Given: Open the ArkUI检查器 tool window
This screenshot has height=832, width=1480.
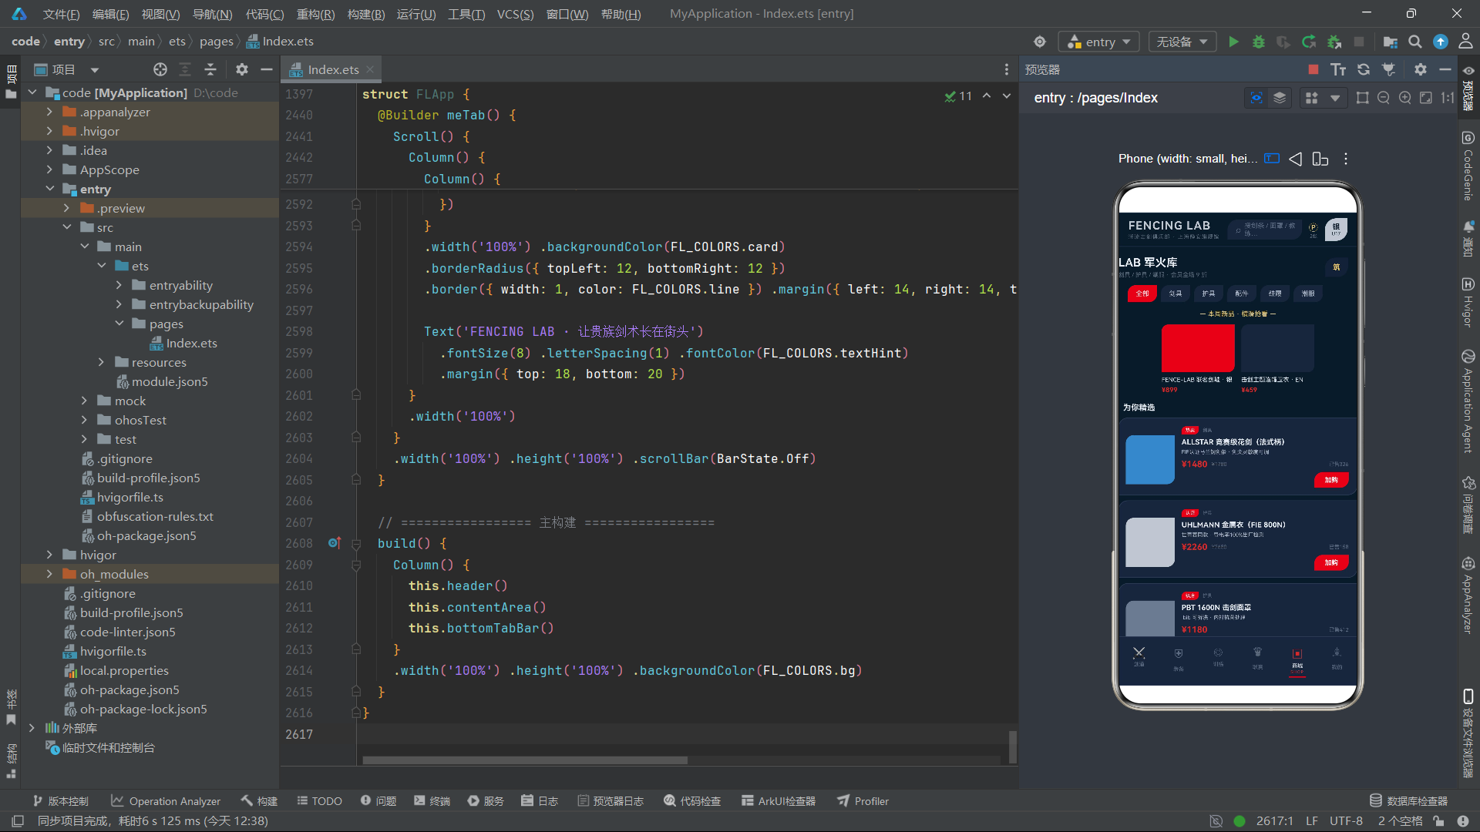Looking at the screenshot, I should tap(779, 801).
